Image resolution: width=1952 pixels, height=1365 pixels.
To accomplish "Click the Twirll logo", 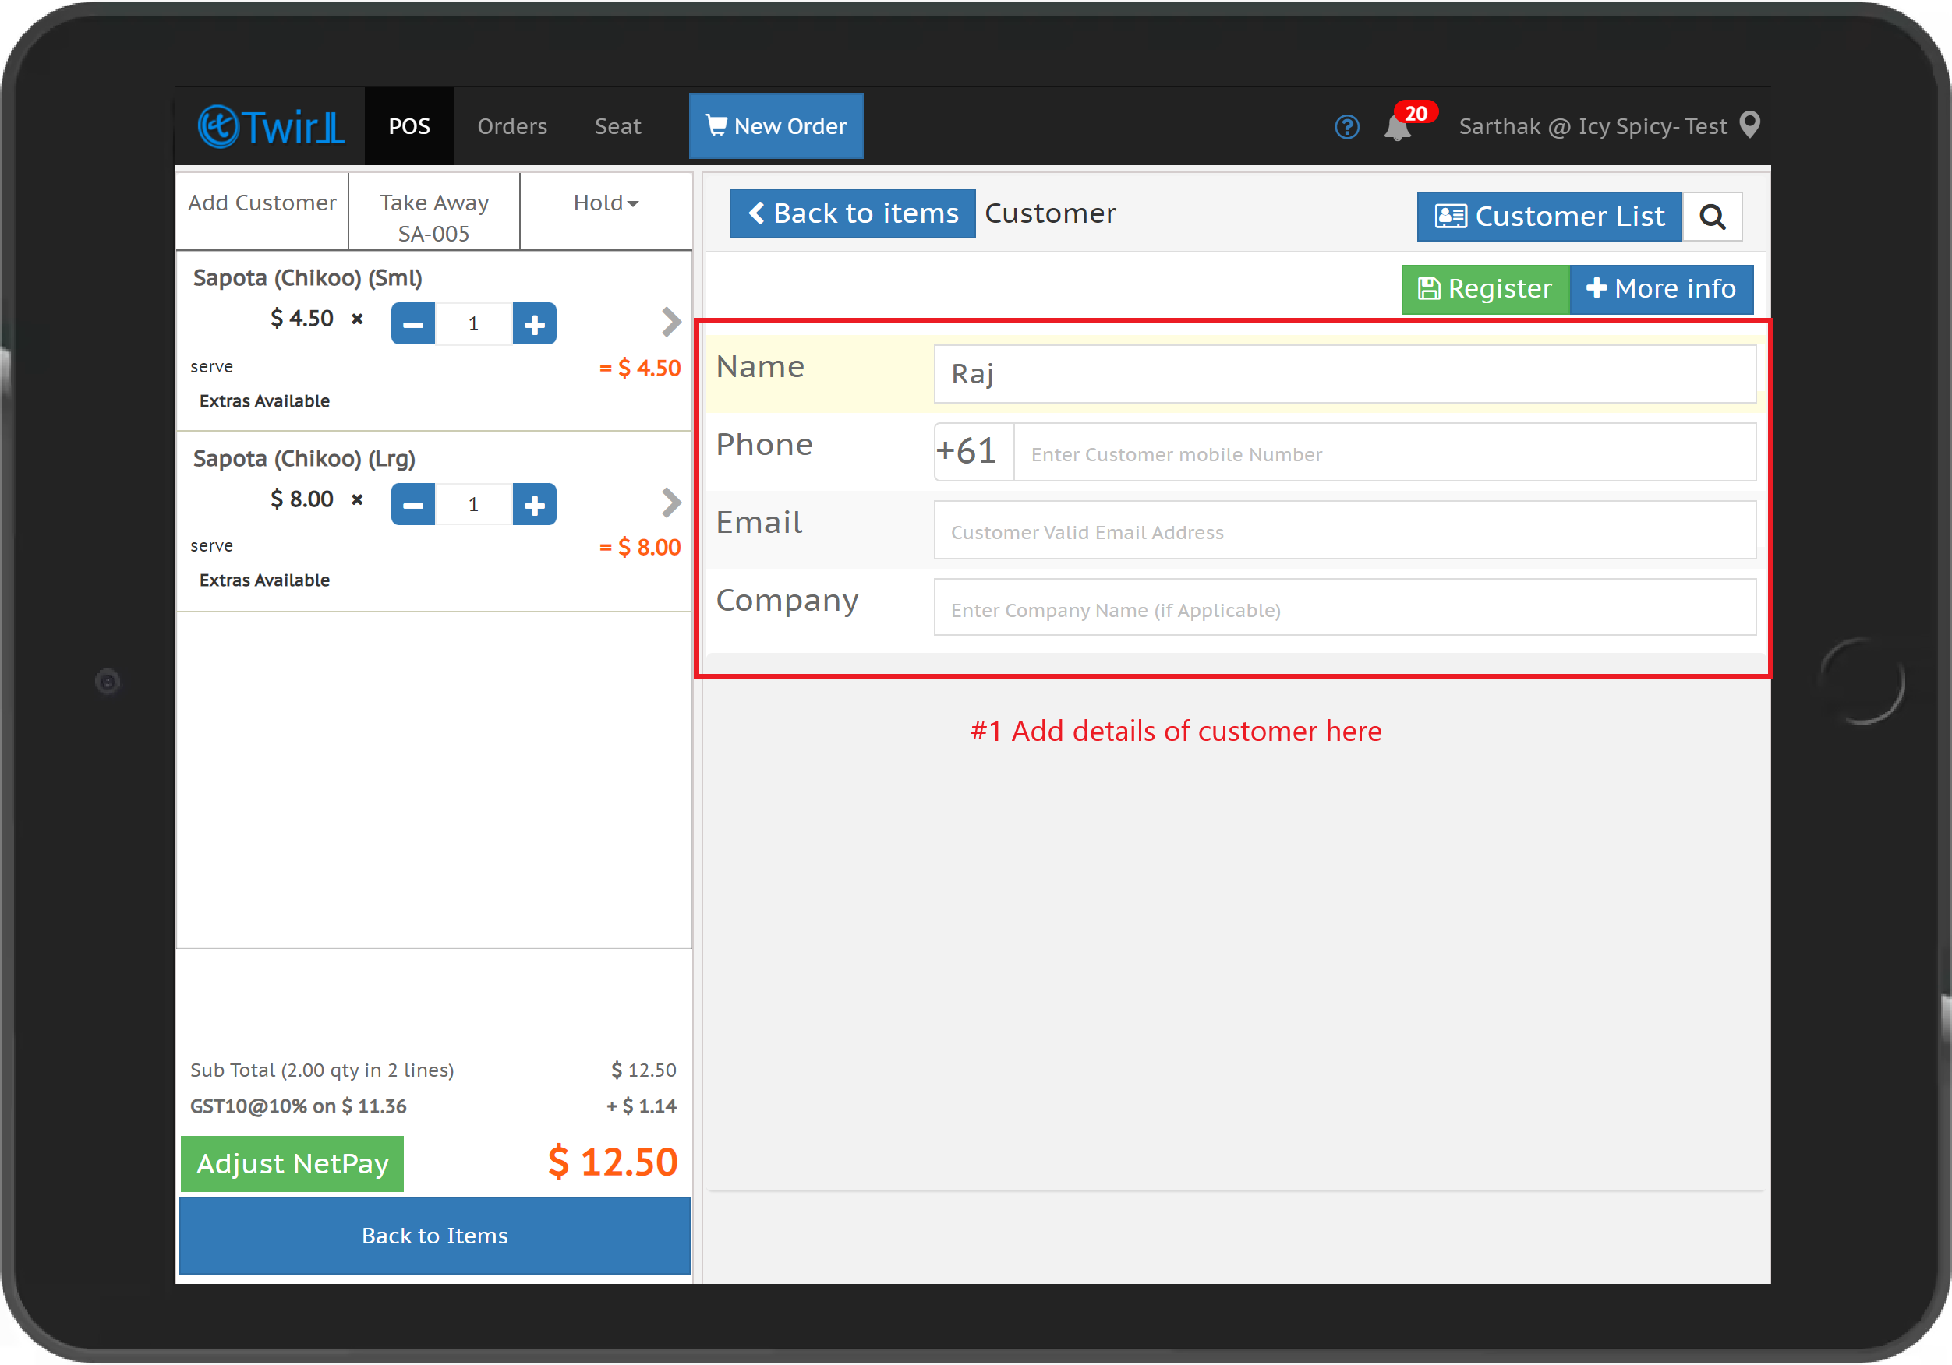I will click(270, 125).
